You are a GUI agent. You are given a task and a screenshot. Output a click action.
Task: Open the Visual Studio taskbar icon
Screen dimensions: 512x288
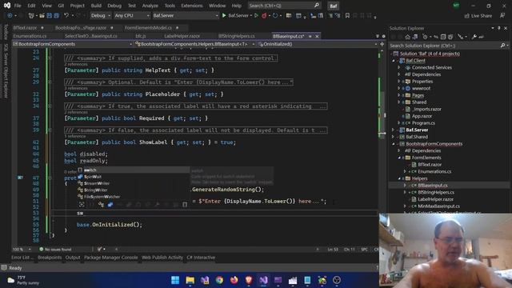263,280
